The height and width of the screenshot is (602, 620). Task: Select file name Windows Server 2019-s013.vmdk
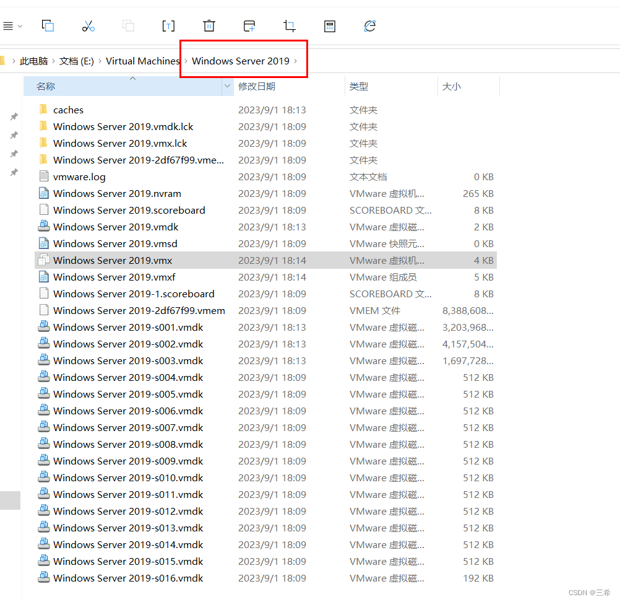128,528
